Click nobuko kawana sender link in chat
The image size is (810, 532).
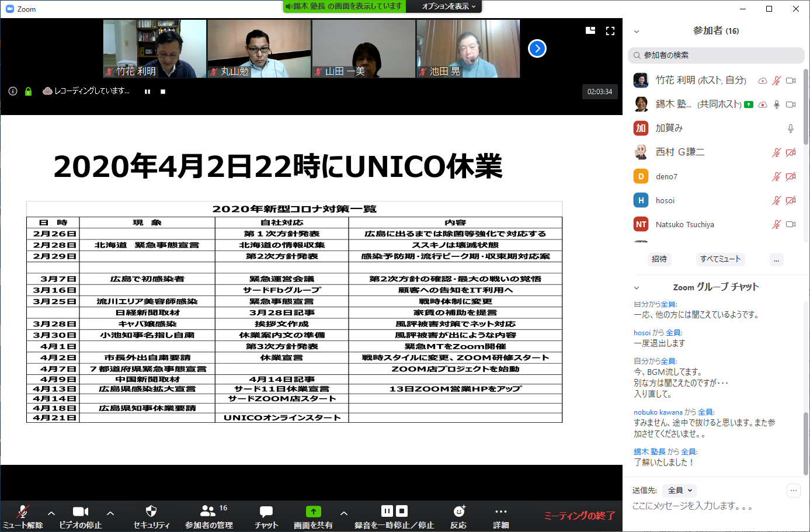click(x=658, y=412)
